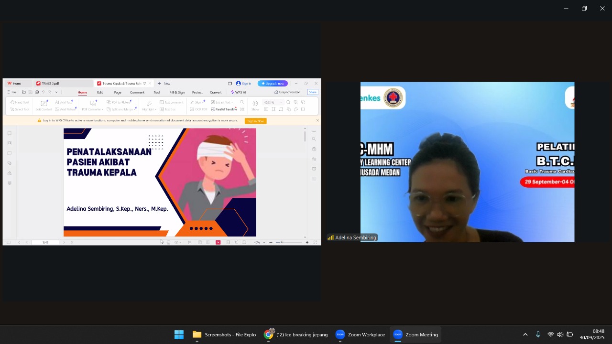Open the thumbnails panel in left sidebar
The image size is (612, 344).
[x=9, y=143]
